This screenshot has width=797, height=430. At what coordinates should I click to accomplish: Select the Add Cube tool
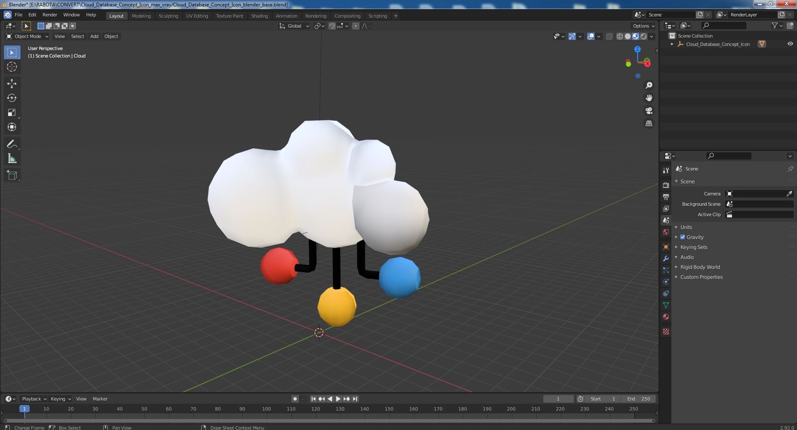click(x=12, y=175)
